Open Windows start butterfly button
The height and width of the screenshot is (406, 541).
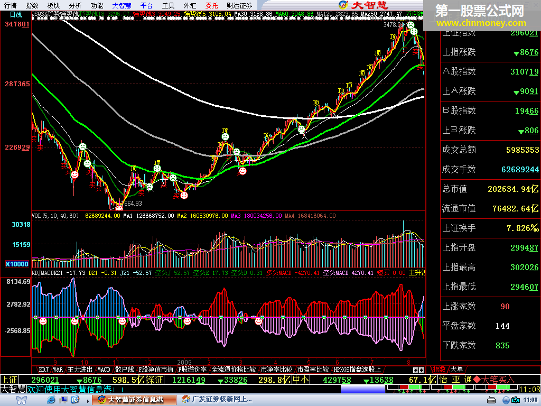(x=21, y=400)
